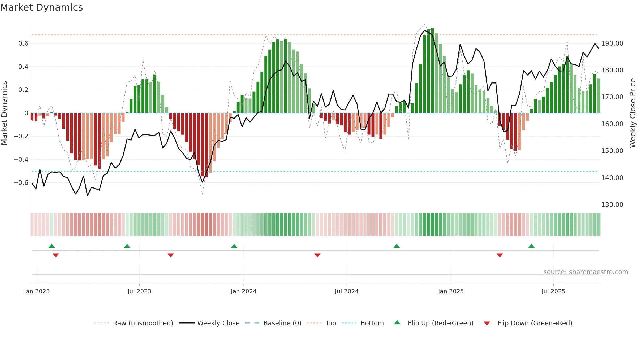
Task: Click the source: sharemaestro.com text
Action: (586, 272)
